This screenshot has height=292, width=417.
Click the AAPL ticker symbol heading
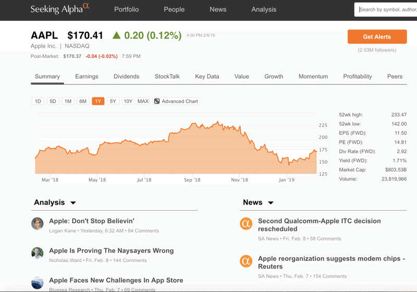pyautogui.click(x=44, y=35)
